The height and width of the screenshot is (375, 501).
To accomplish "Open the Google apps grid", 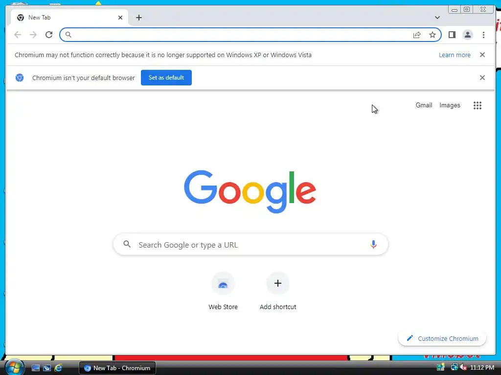I will (478, 105).
